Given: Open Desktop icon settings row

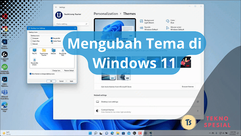Looking at the screenshot, I should [x=147, y=102].
